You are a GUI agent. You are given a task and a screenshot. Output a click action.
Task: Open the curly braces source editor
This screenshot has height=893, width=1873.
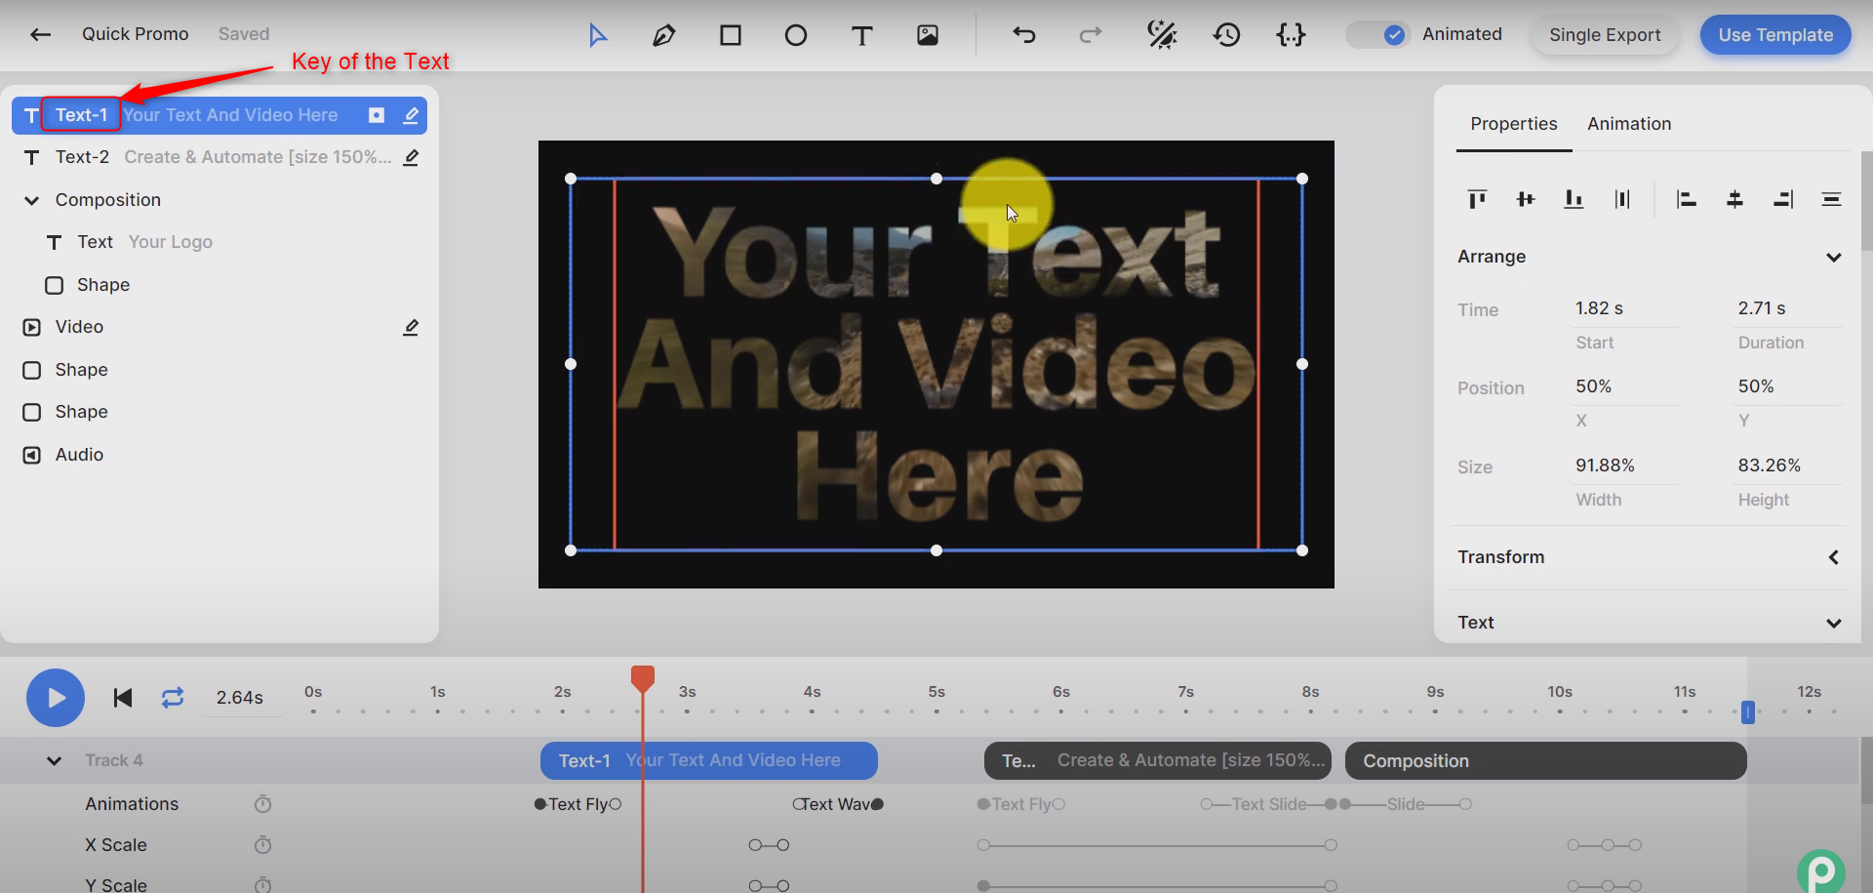point(1291,36)
